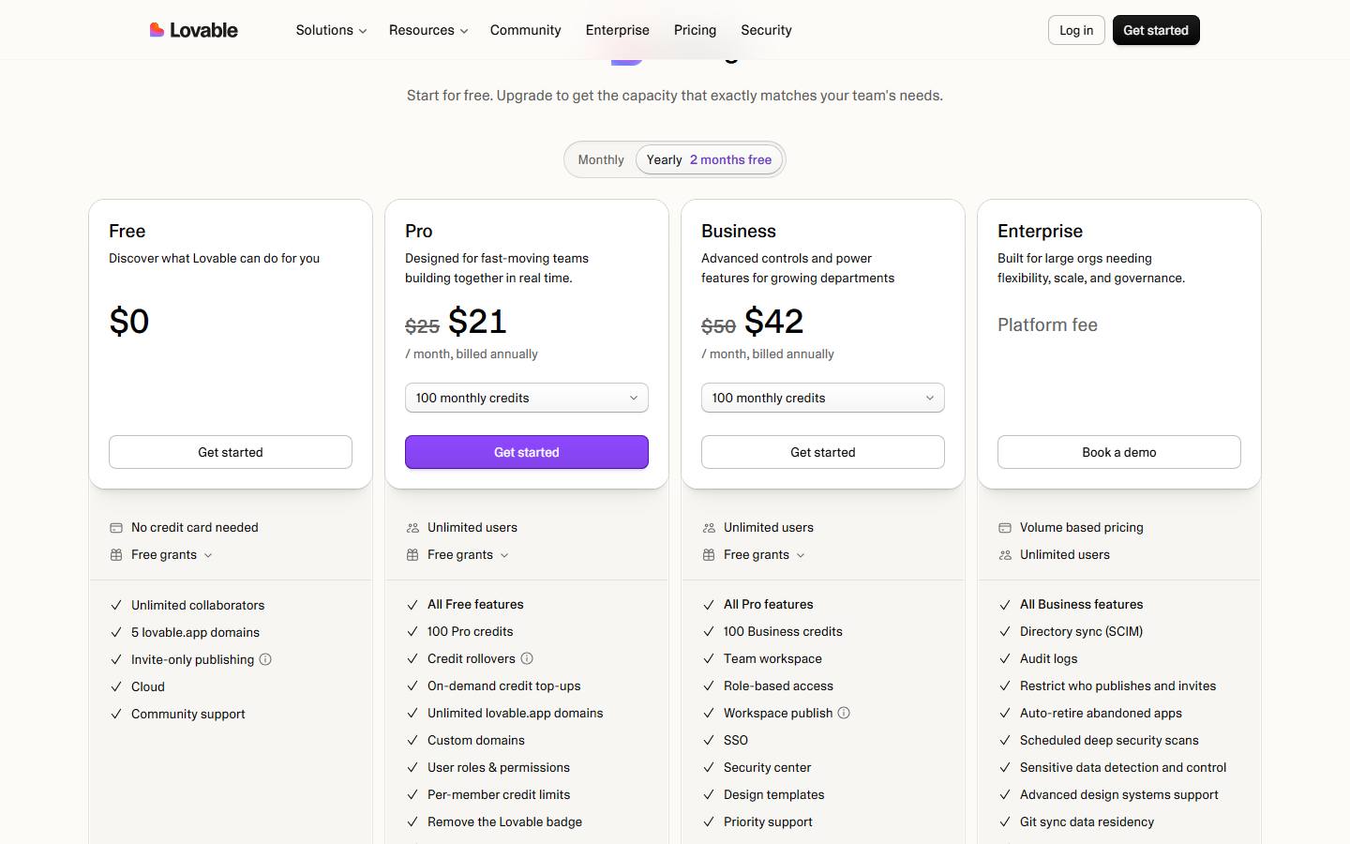Open the Enterprise nav link

[618, 30]
